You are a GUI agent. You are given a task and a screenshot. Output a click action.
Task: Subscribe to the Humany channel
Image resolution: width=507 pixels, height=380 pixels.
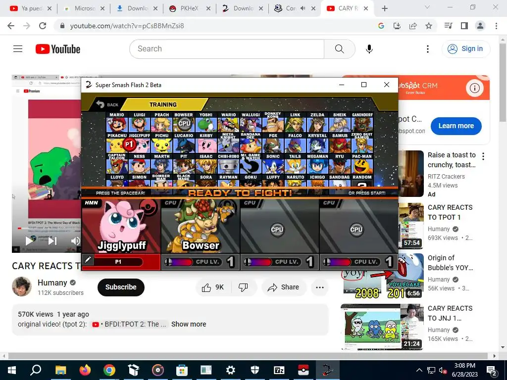click(x=121, y=287)
